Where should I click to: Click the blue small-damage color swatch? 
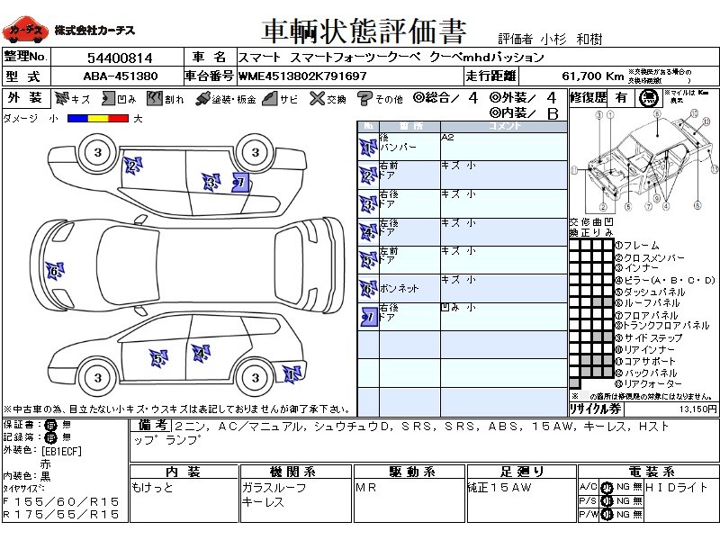click(77, 119)
